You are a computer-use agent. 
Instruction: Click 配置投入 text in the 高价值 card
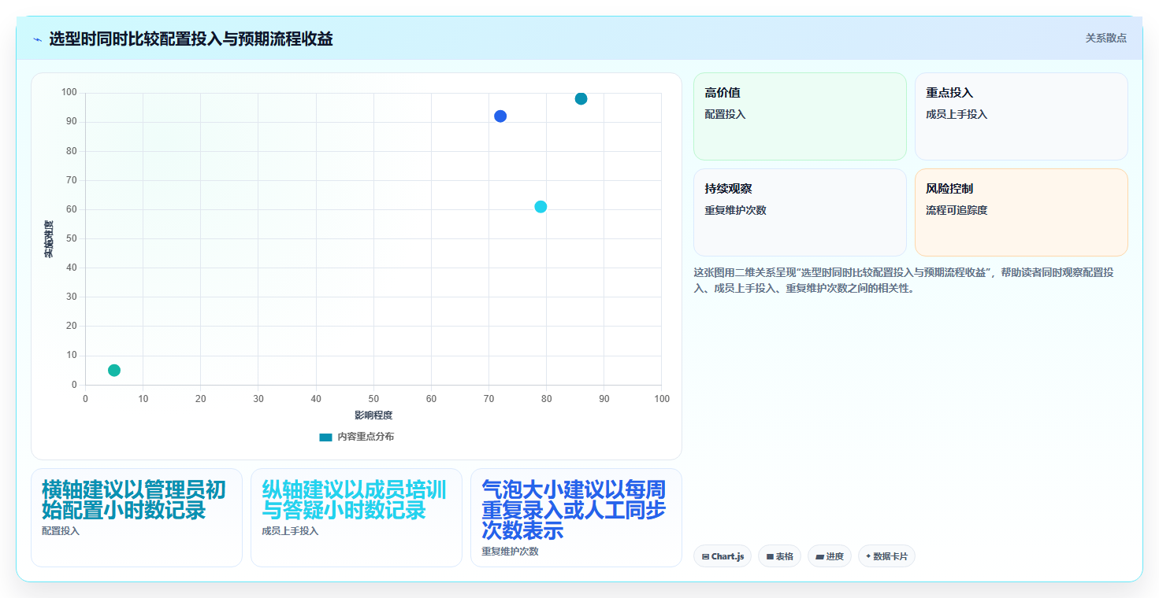pyautogui.click(x=725, y=114)
